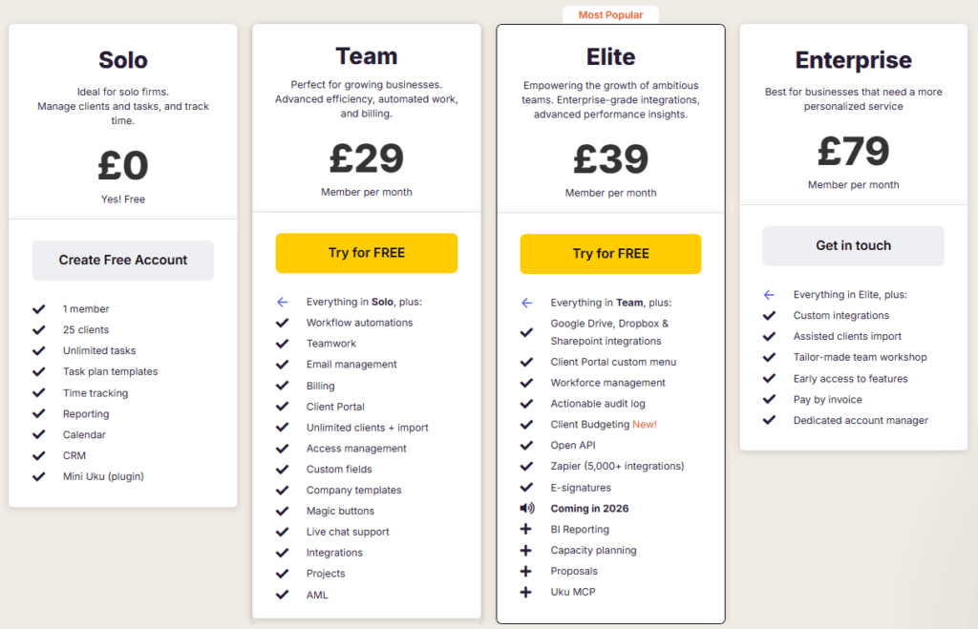Image resolution: width=978 pixels, height=629 pixels.
Task: Click the "Create Free Account" button
Action: pyautogui.click(x=122, y=260)
